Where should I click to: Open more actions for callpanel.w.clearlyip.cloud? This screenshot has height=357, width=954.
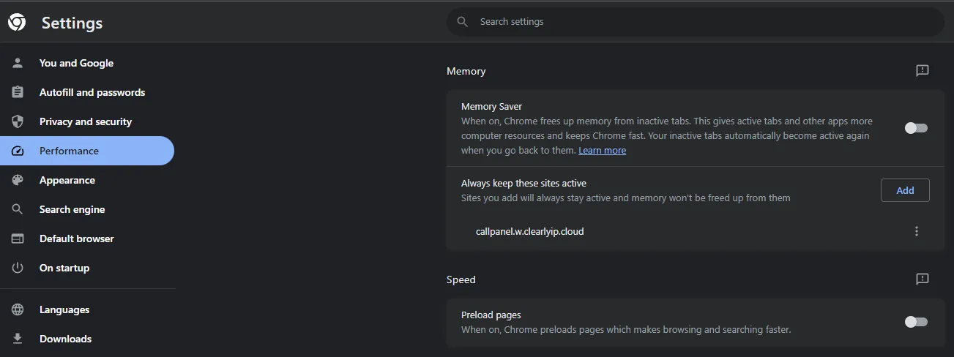[x=917, y=231]
